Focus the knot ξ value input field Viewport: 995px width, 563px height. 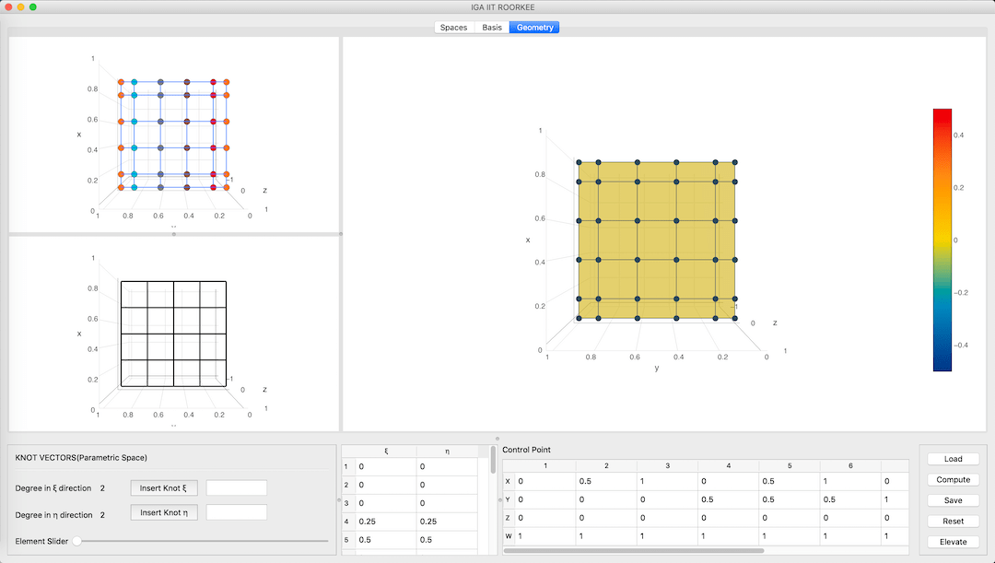(237, 488)
